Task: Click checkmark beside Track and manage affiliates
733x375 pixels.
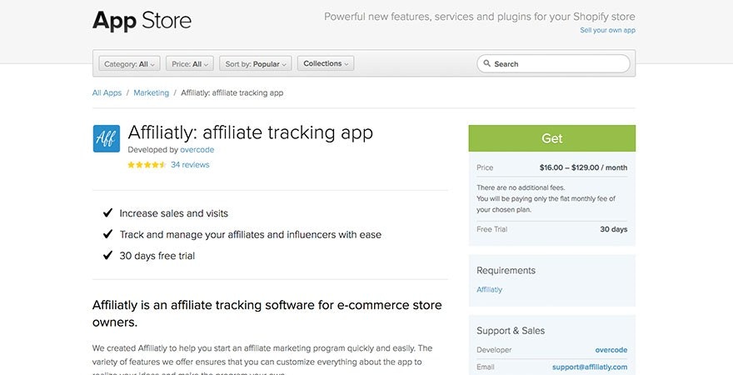Action: tap(107, 235)
